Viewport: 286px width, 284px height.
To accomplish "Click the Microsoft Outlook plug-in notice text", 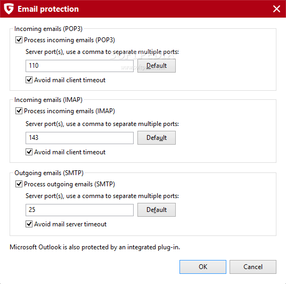I will coord(95,247).
